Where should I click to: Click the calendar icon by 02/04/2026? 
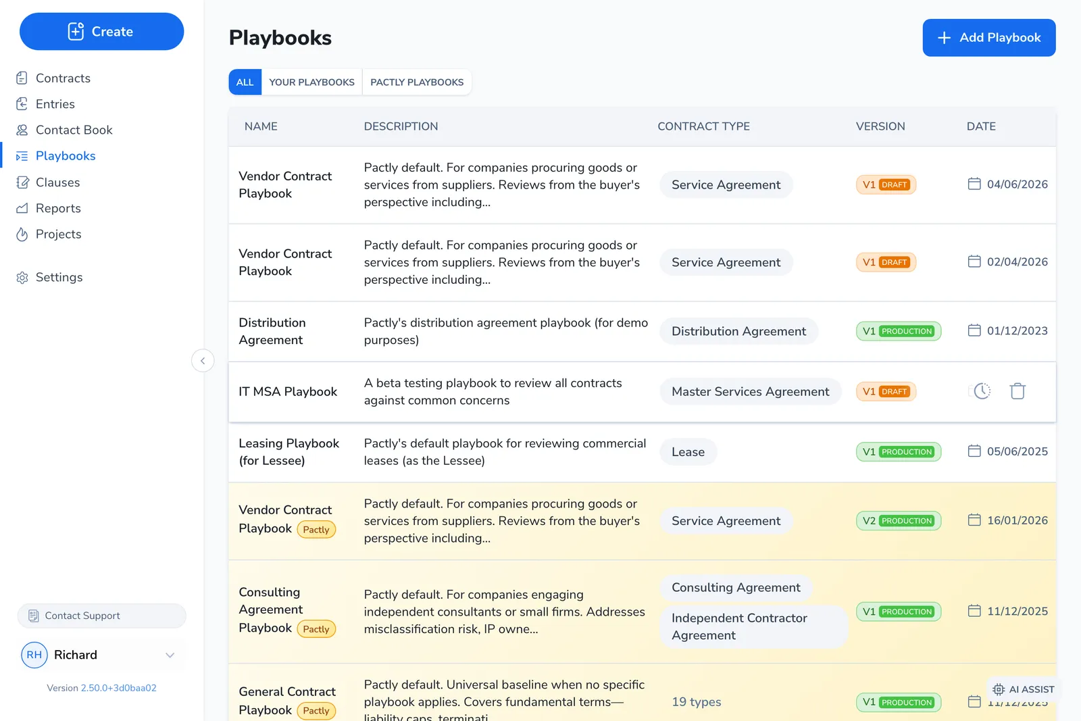[x=974, y=262]
